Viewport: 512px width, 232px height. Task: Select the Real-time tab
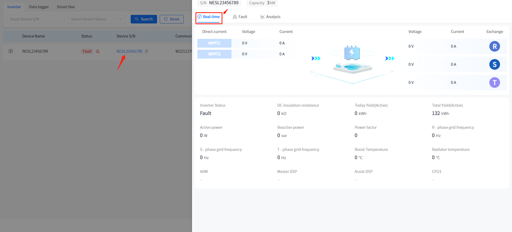click(209, 17)
